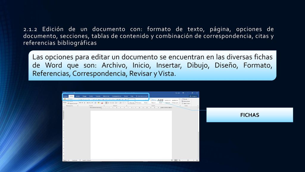Viewport: 305px width, 172px height.
Task: Go to the Diseño tab
Action: 91,96
